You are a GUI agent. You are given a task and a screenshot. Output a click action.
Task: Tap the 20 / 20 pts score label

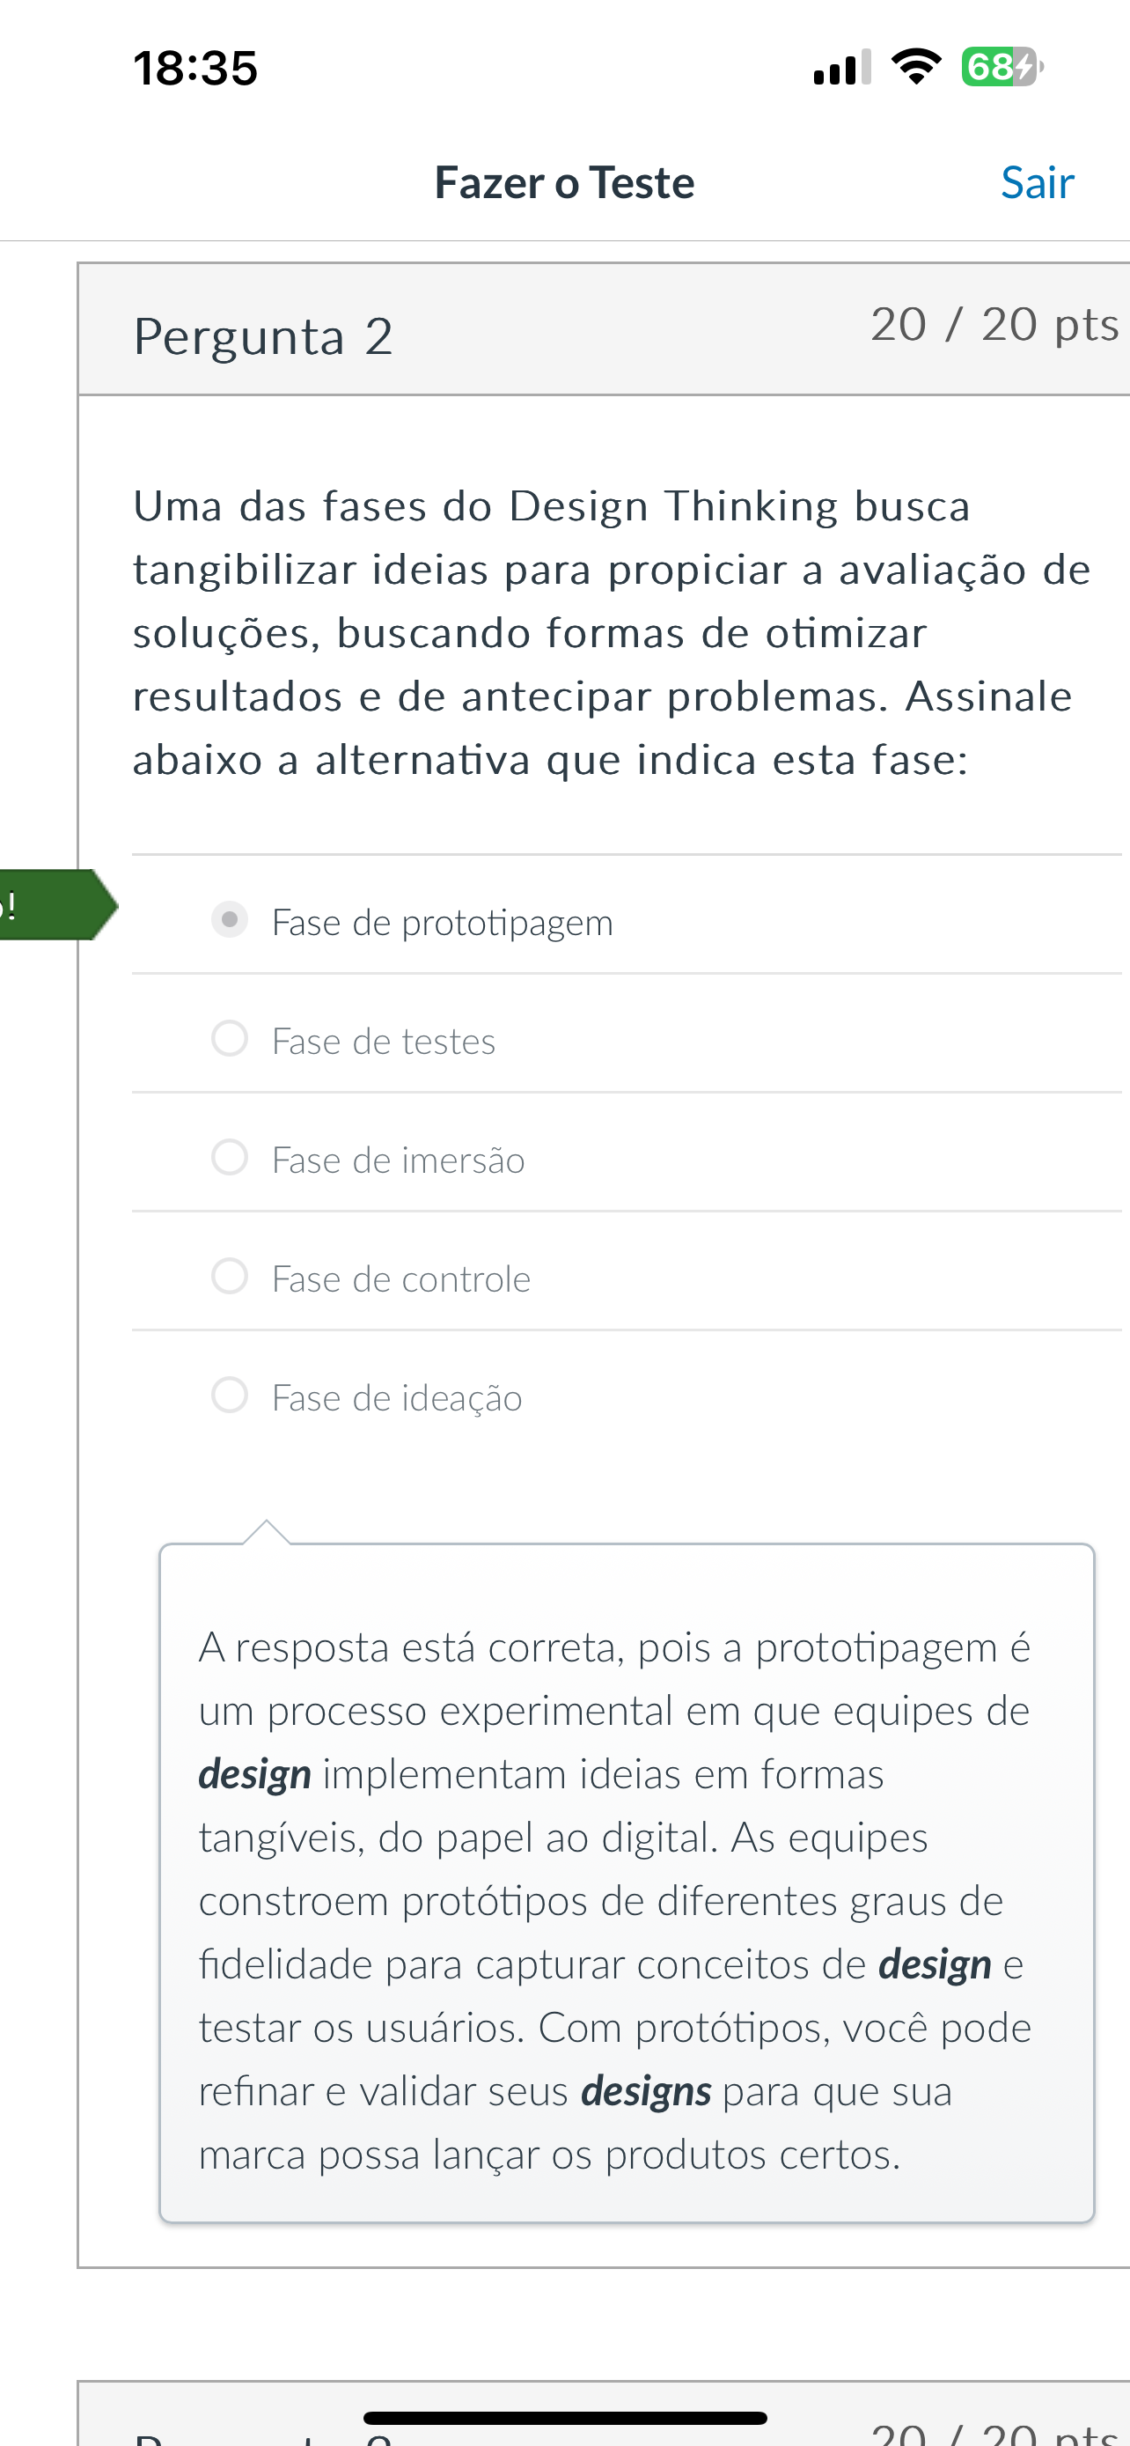coord(995,325)
